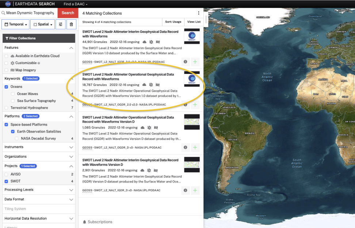The width and height of the screenshot is (355, 228).
Task: Click thumbnail of SWOT_L2_NALT_IGDR_D collection
Action: [192, 165]
